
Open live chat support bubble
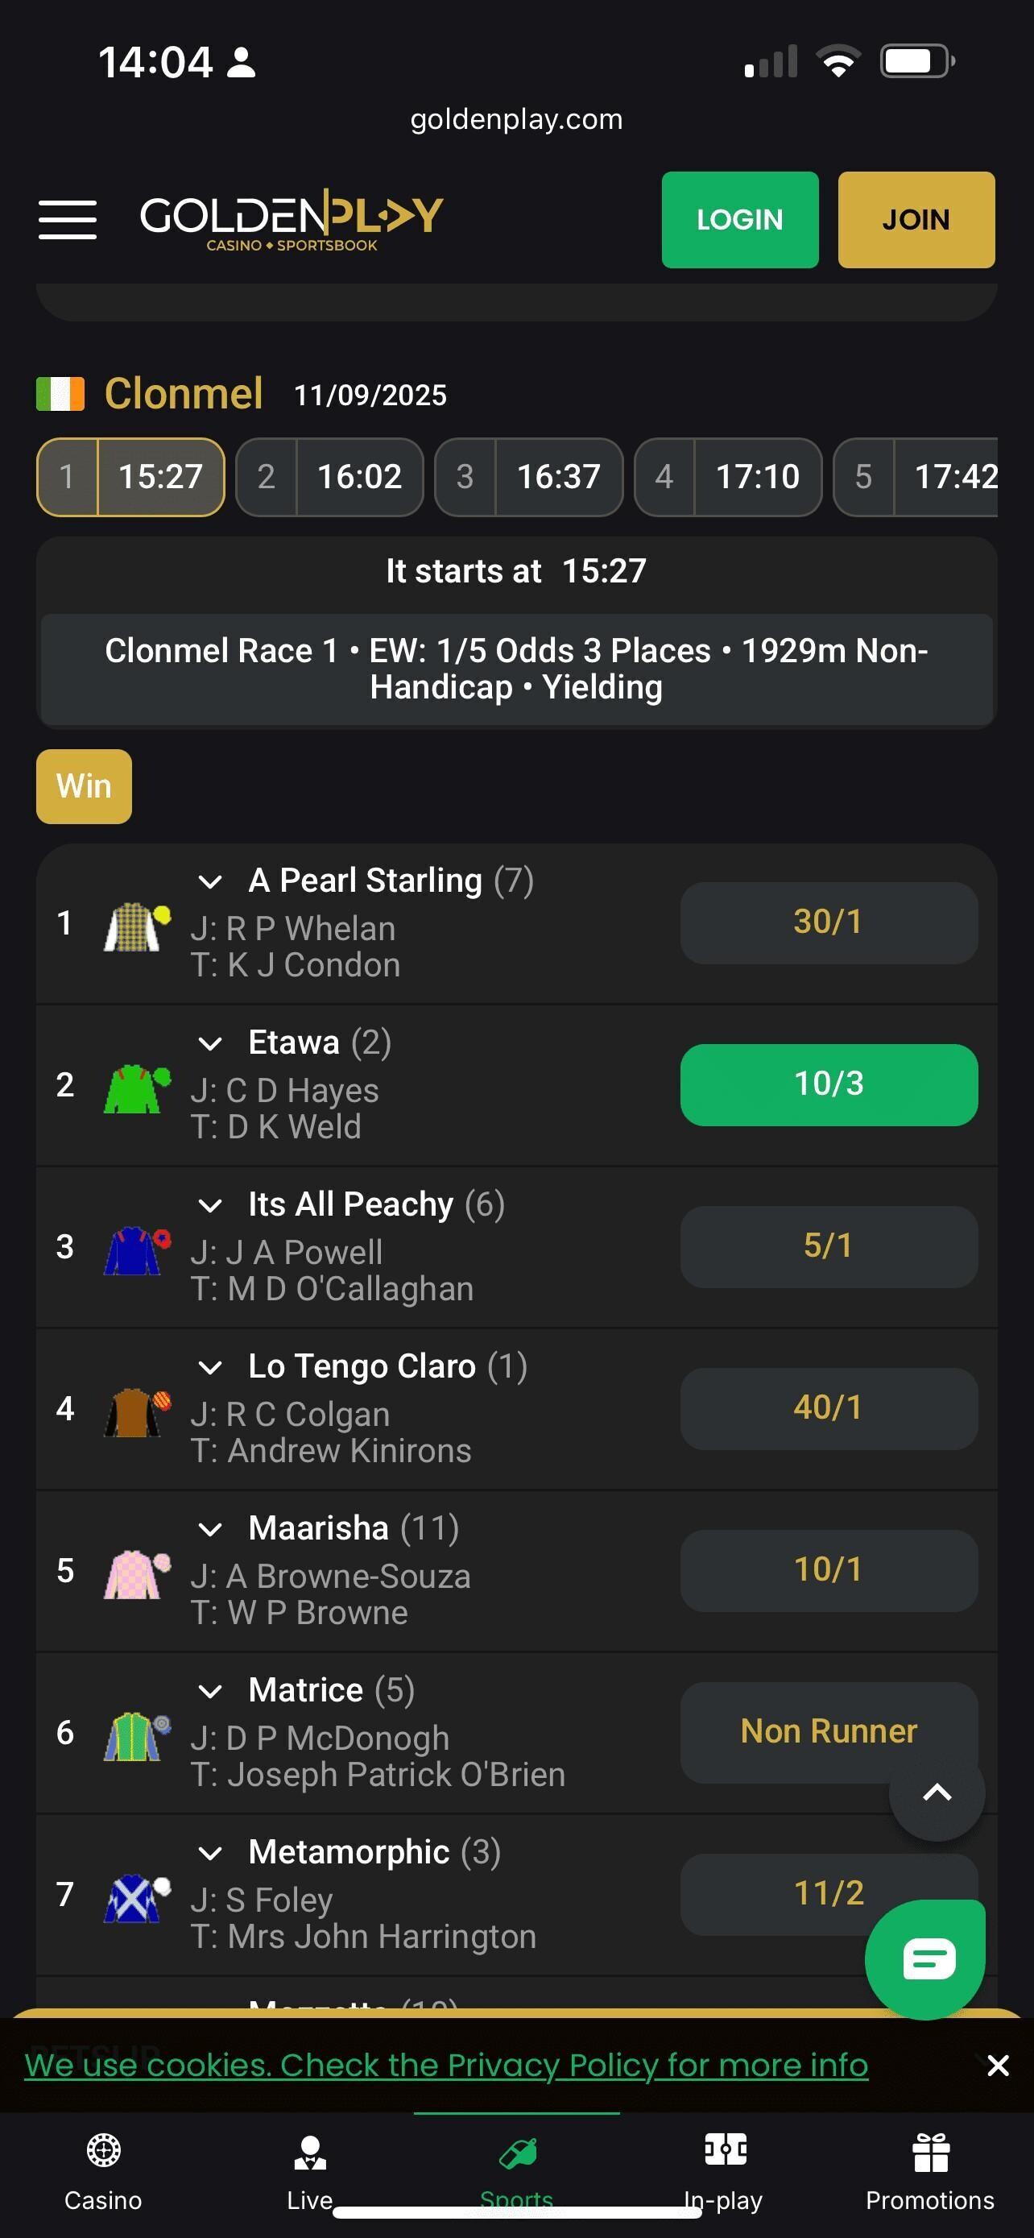point(924,1960)
